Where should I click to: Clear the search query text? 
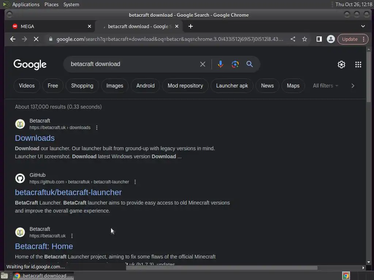click(x=202, y=64)
